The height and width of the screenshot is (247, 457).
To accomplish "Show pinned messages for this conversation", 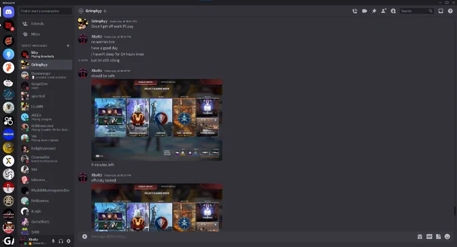I will (374, 11).
